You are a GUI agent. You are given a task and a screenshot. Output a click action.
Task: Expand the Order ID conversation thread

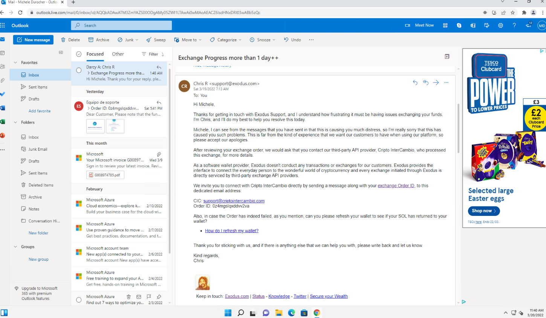coord(89,109)
